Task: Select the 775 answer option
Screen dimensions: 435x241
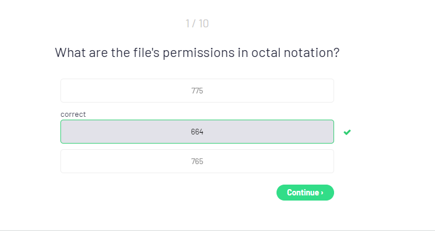Action: click(197, 91)
